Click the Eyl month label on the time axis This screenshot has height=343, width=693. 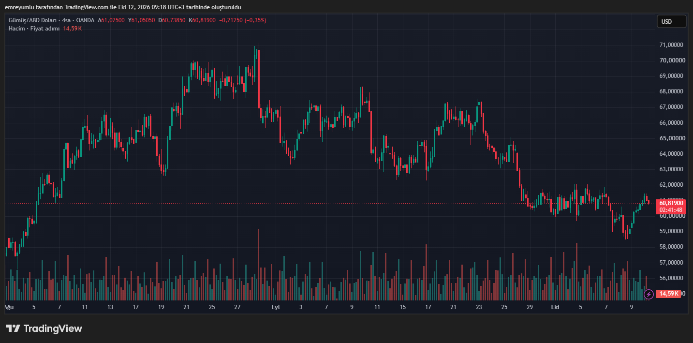[x=276, y=307]
